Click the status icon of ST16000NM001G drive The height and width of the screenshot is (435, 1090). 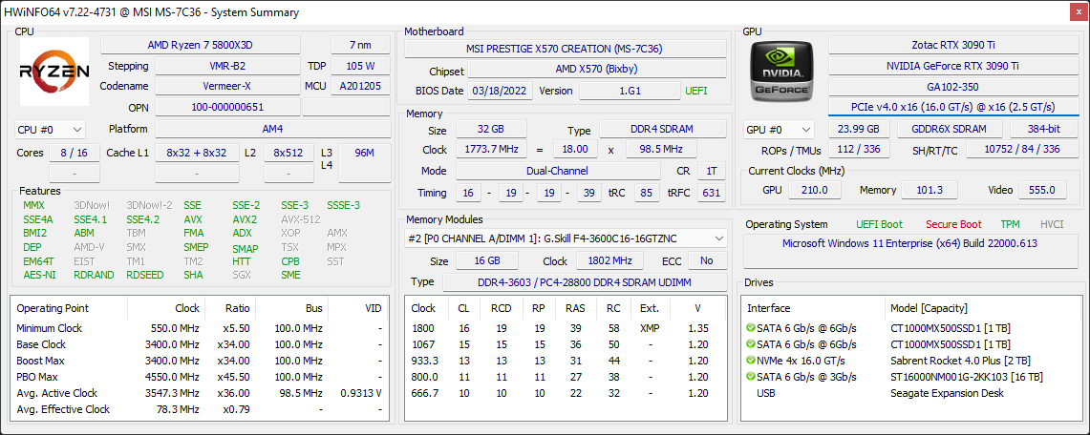coord(751,377)
